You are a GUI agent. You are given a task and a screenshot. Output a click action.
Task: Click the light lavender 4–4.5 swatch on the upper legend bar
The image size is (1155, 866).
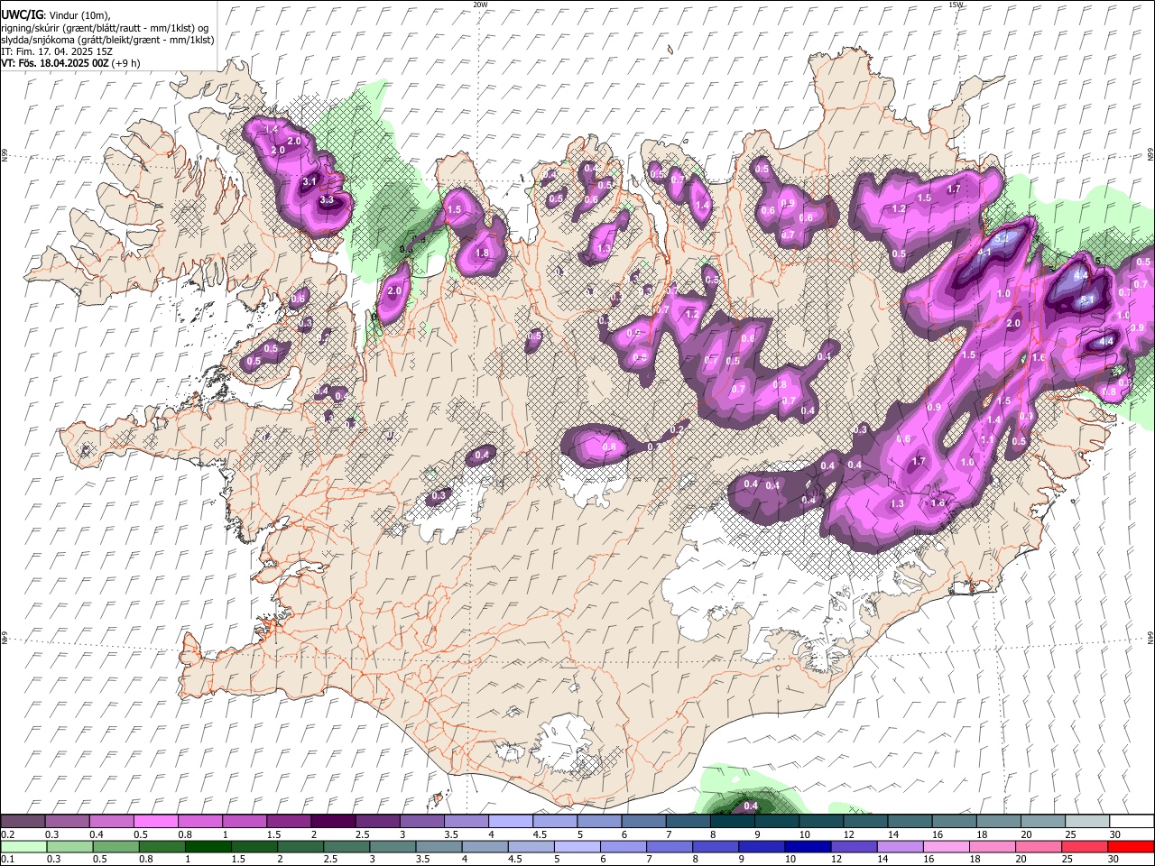(x=511, y=821)
